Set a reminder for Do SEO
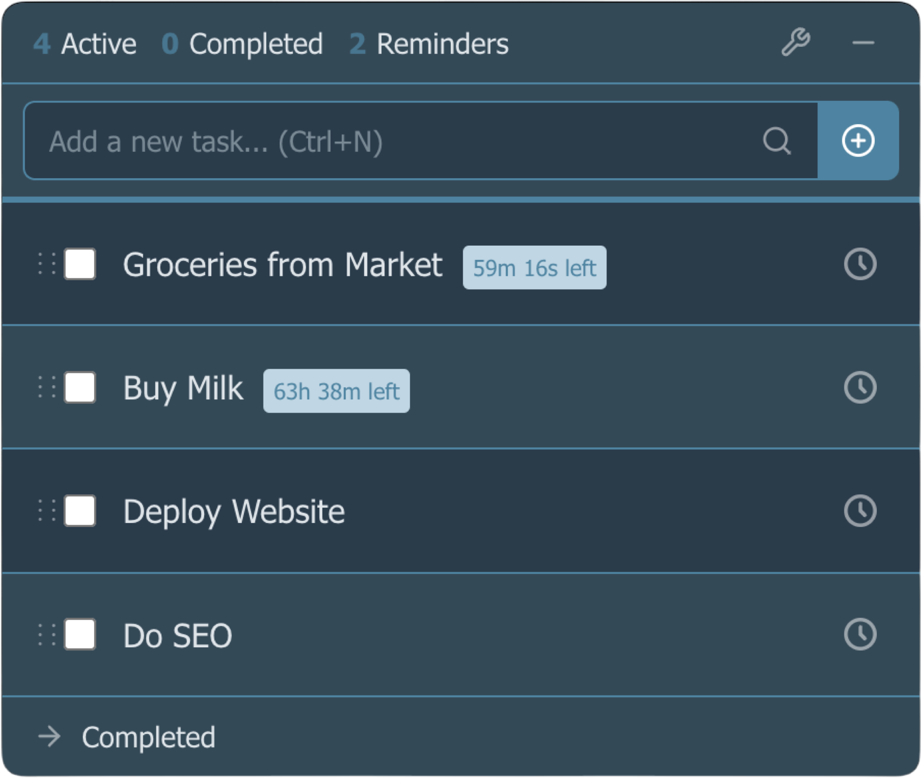921x778 pixels. click(860, 634)
